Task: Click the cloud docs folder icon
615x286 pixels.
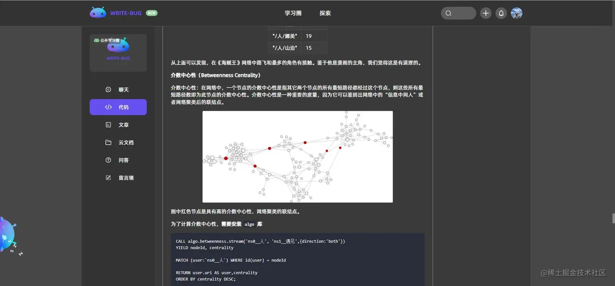Action: (x=108, y=142)
